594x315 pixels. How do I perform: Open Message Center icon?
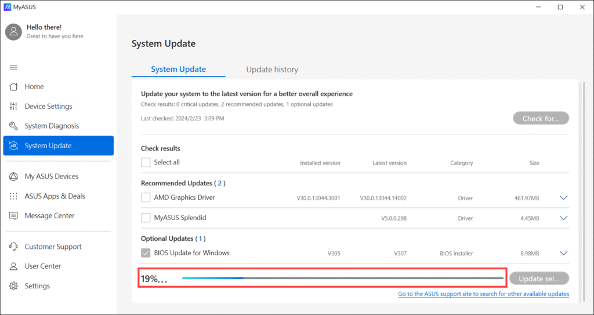coord(14,216)
